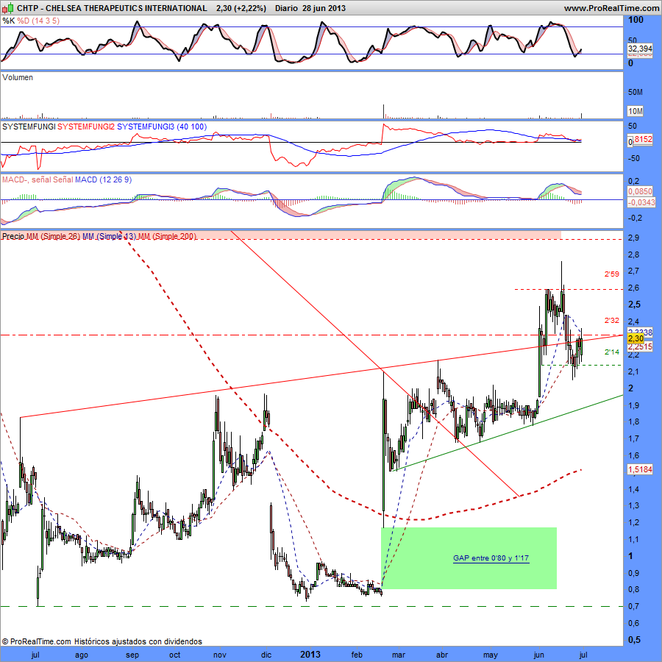The height and width of the screenshot is (662, 662).
Task: Click the green gap rectangle area
Action: (469, 558)
